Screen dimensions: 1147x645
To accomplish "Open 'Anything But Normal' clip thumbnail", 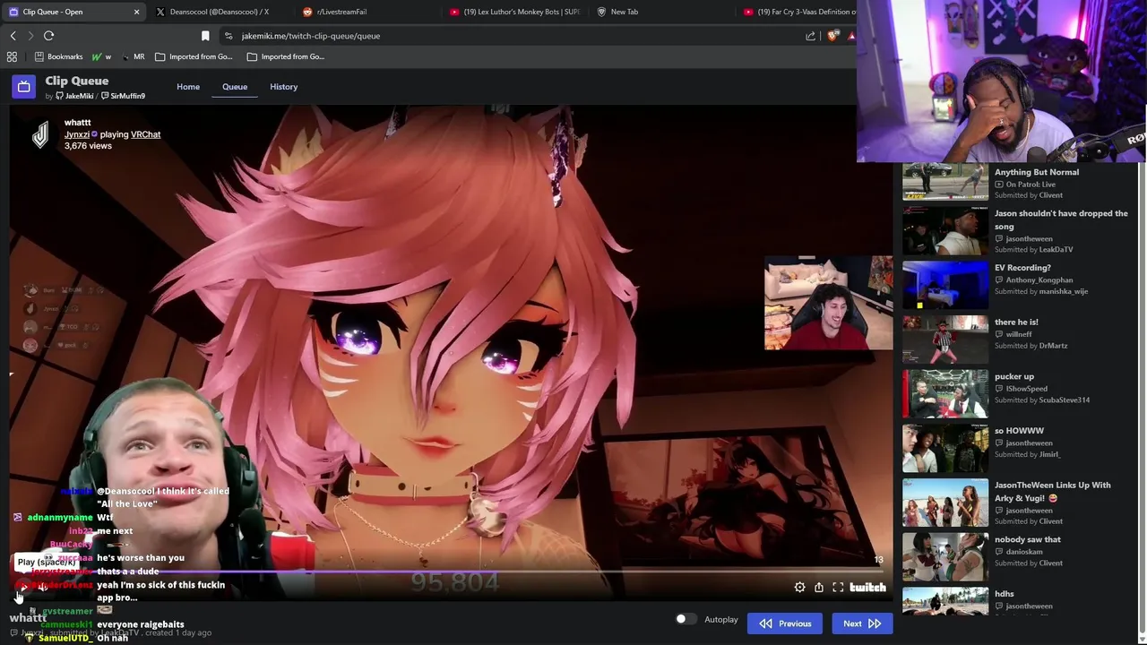I will (945, 181).
